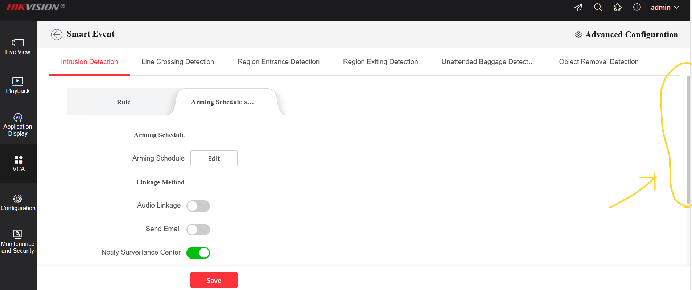Switch to the Rule tab
Screen dimensions: 692x290
pos(123,102)
